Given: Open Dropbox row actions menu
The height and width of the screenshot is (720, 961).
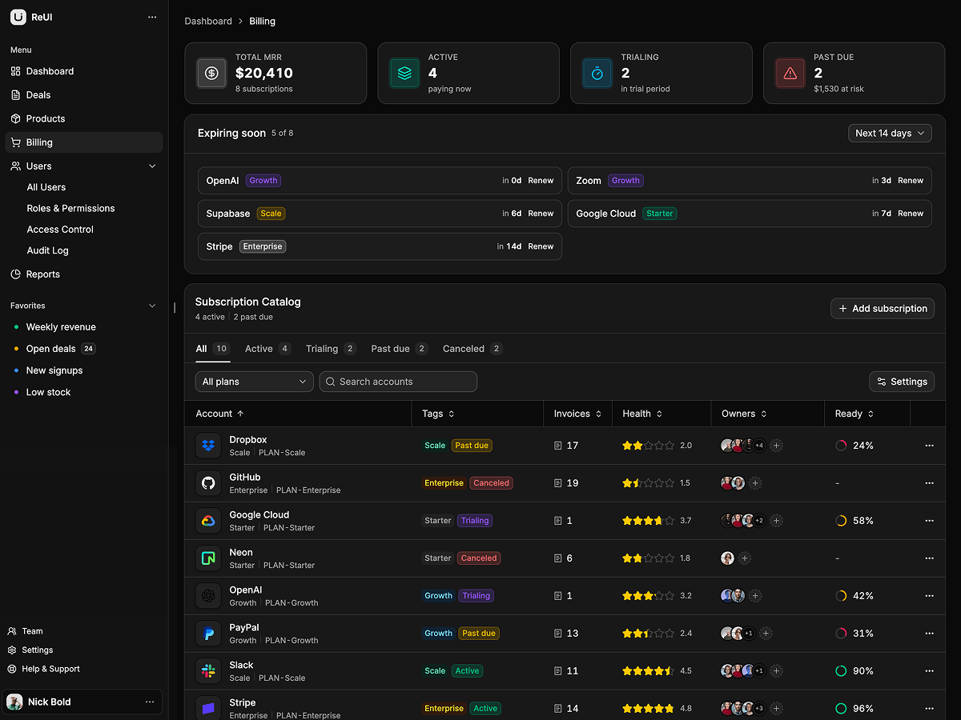Looking at the screenshot, I should (929, 446).
